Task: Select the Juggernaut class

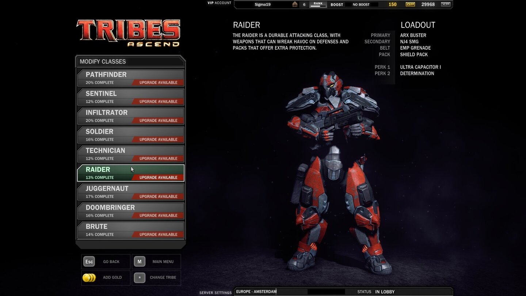Action: 131,192
